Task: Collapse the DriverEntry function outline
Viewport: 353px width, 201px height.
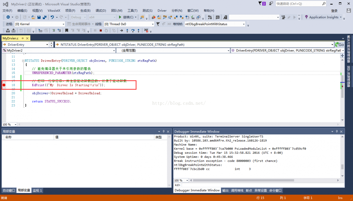Action: point(23,61)
